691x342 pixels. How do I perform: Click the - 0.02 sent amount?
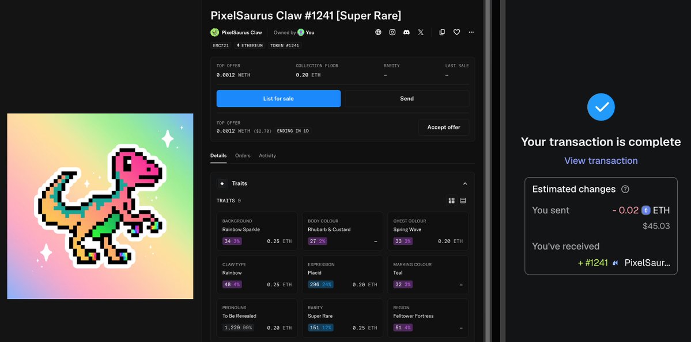coord(625,210)
